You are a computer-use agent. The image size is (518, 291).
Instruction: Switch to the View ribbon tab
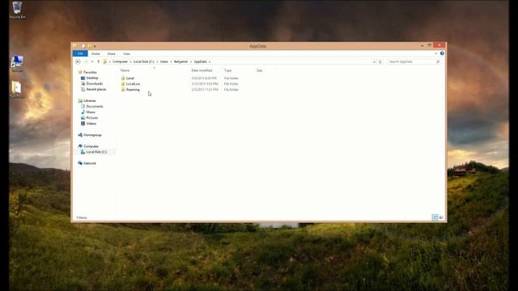click(x=126, y=54)
